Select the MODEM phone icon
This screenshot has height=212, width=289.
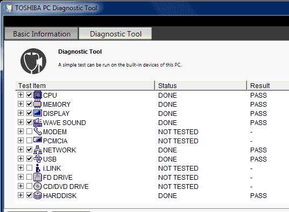[38, 131]
